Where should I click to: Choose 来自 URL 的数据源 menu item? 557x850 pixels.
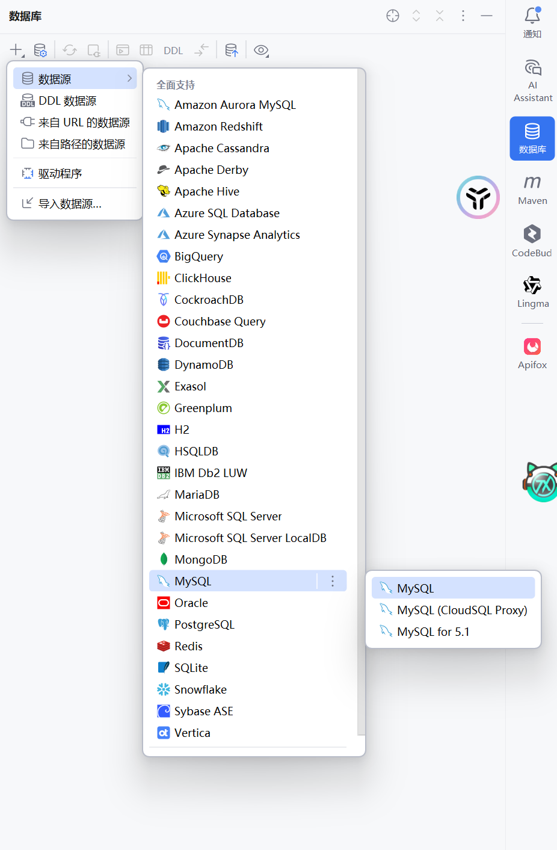coord(75,122)
